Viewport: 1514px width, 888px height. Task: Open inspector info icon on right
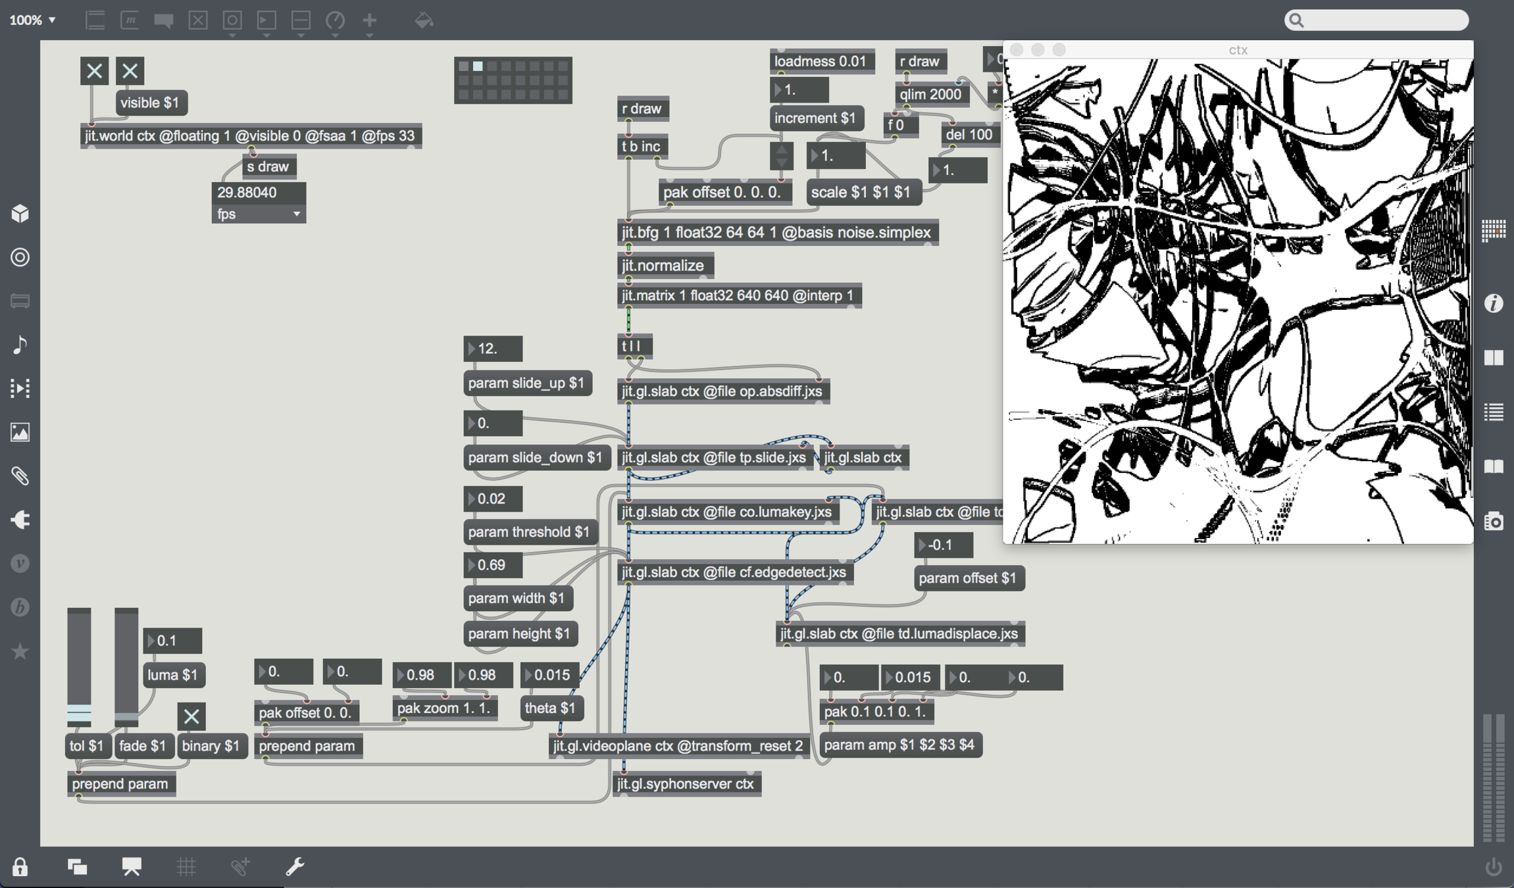[1494, 303]
